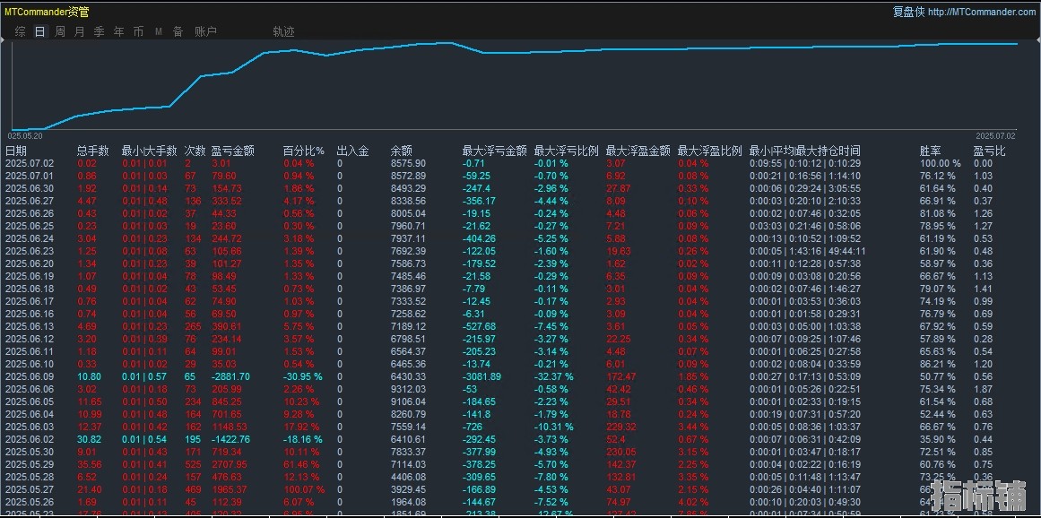Sort by the 最小|大手数 column header
1041x518 pixels.
tap(150, 151)
